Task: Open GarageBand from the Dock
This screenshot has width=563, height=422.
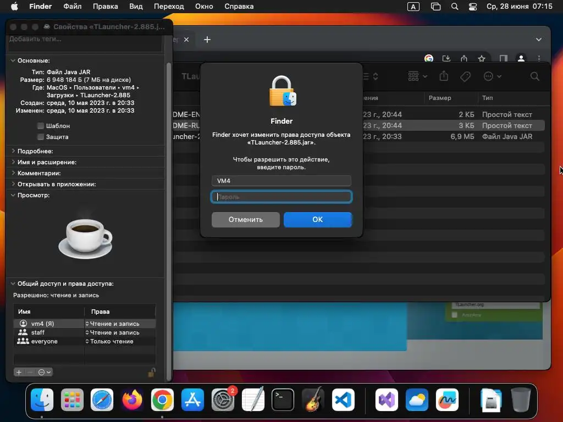Action: (x=313, y=399)
